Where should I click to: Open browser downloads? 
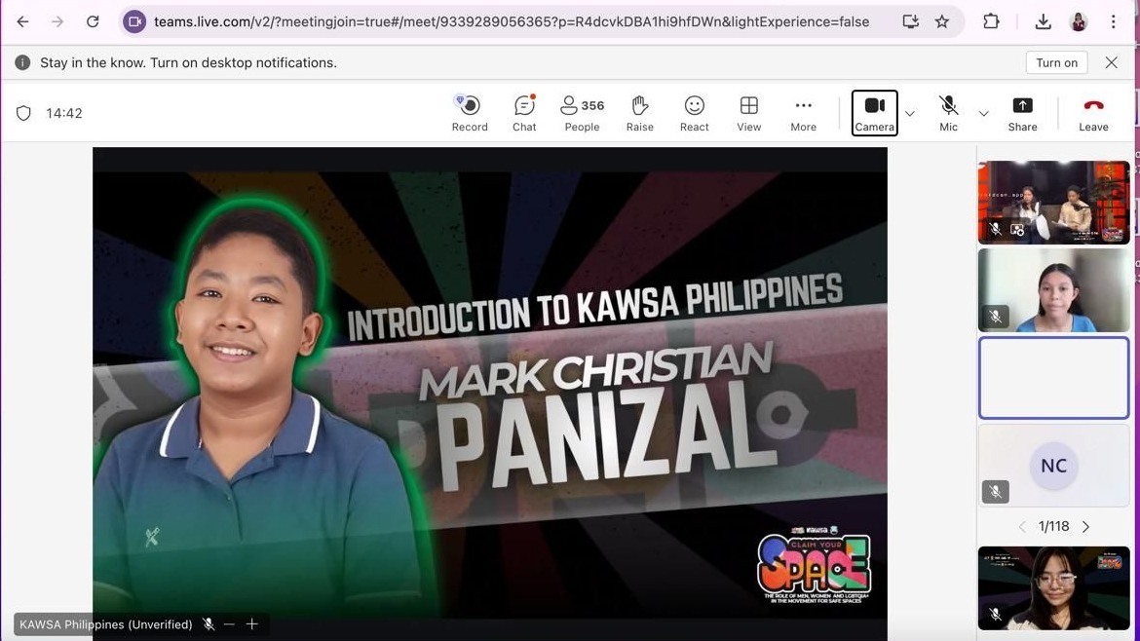tap(1043, 21)
